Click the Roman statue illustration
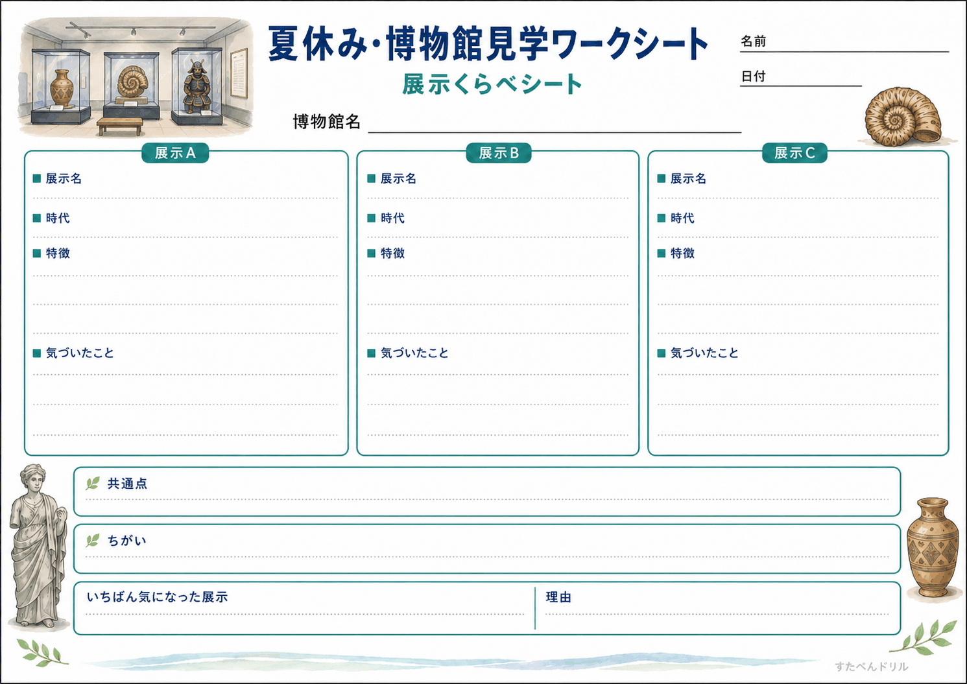967x684 pixels. [x=38, y=546]
